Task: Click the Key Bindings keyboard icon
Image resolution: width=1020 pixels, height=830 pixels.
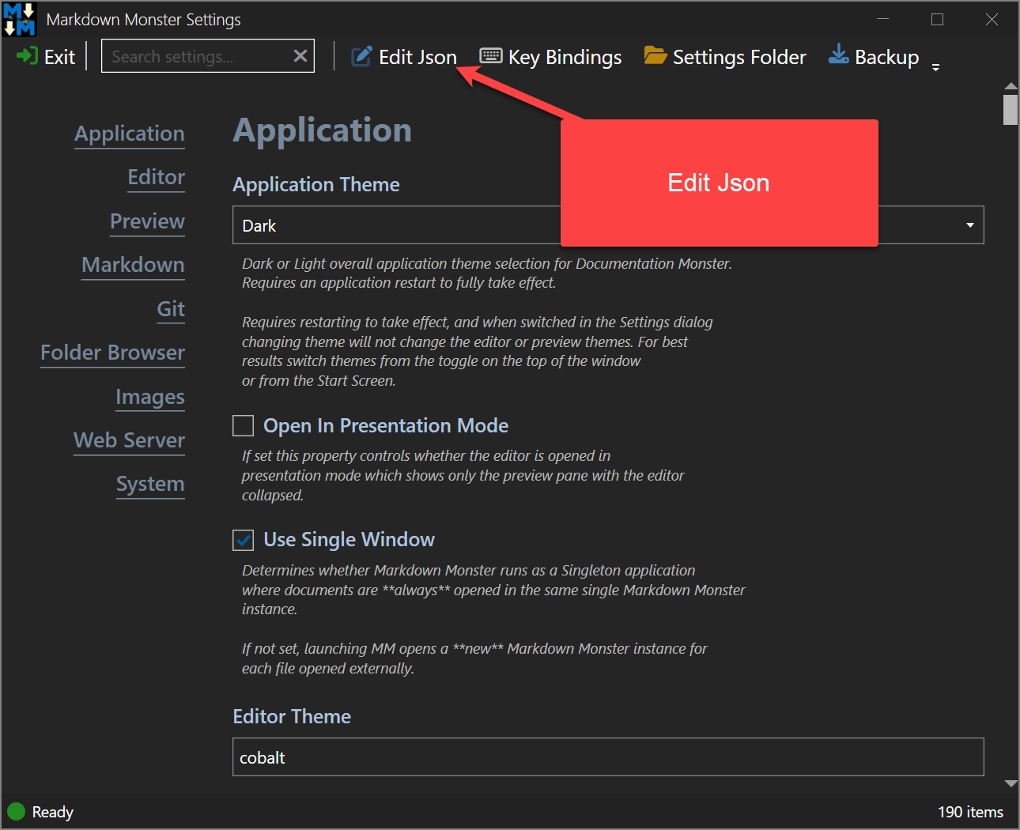Action: coord(491,55)
